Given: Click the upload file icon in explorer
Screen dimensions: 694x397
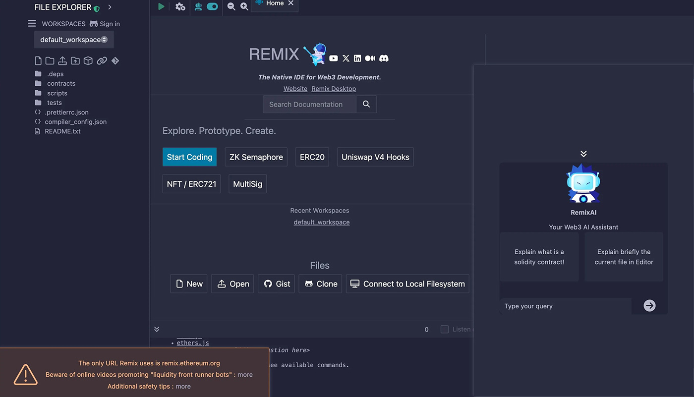Looking at the screenshot, I should 62,61.
